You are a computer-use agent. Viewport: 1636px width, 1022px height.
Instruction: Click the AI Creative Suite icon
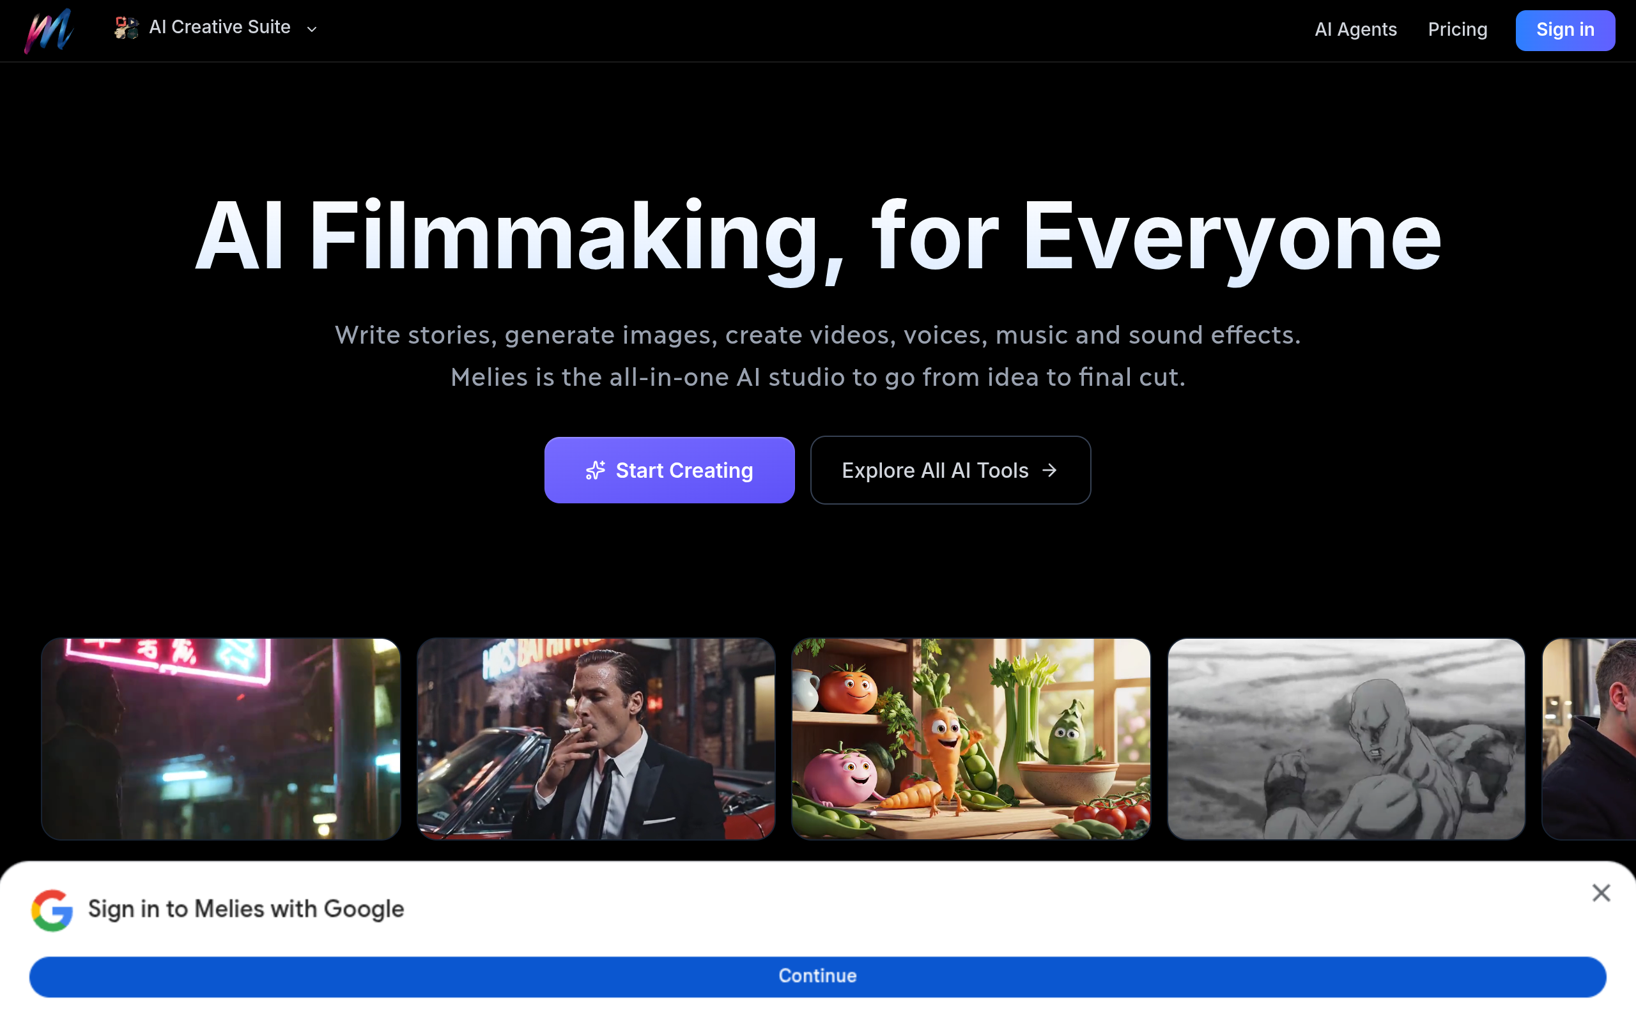click(127, 27)
